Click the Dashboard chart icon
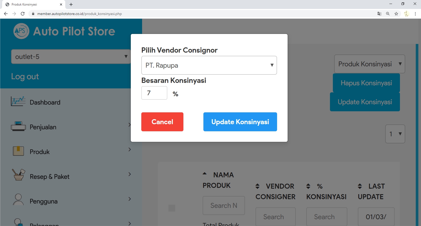 18,102
